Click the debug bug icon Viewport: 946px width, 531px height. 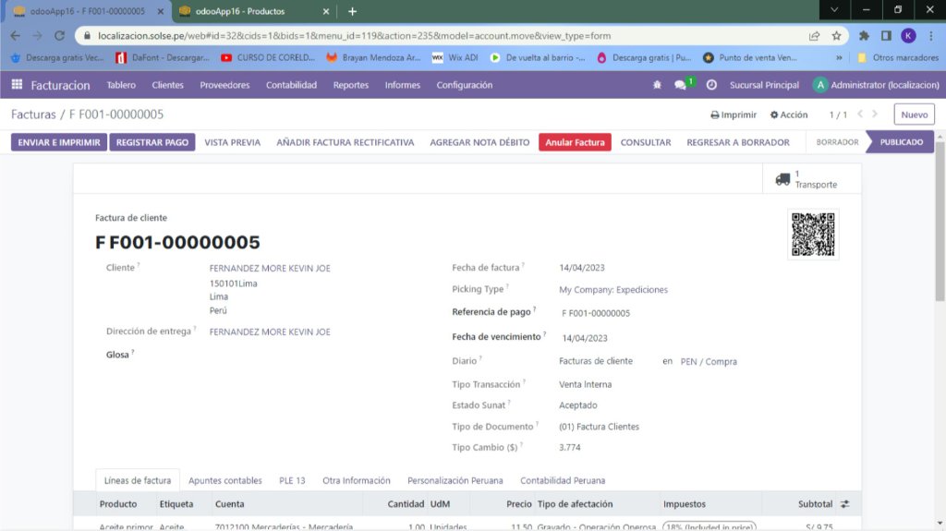coord(657,85)
